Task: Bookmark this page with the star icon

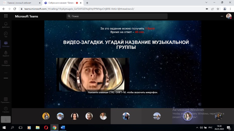Action: click(218, 9)
